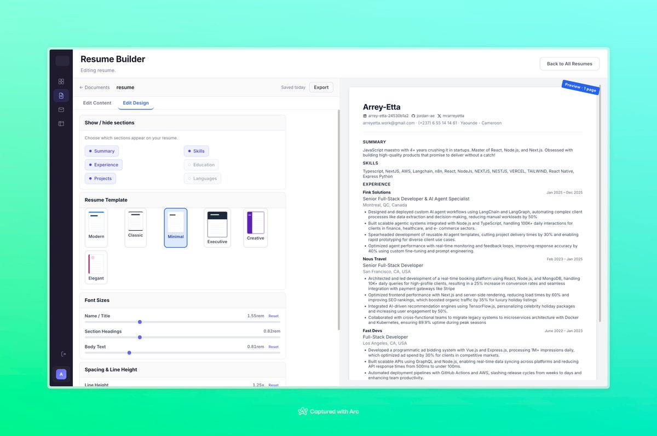Click the LinkedIn icon in resume header
Viewport: 657px width, 436px height.
coord(365,116)
